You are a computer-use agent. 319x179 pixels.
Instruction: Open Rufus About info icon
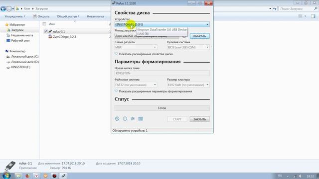(125, 119)
